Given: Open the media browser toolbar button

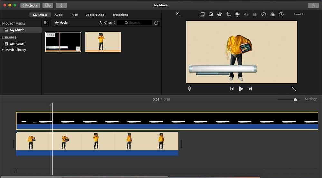Looking at the screenshot, I should pos(48,5).
